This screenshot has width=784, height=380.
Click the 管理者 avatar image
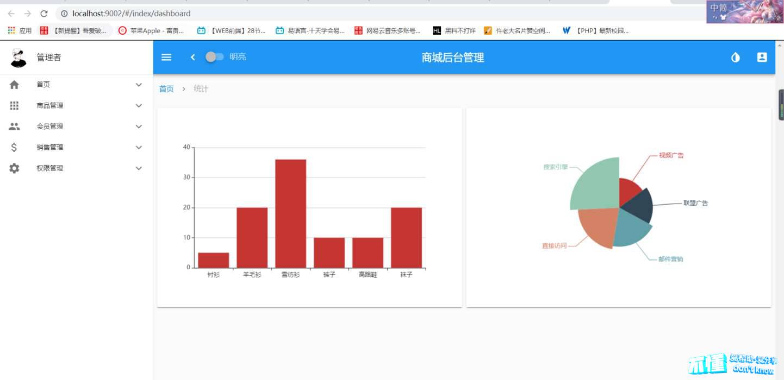(18, 58)
